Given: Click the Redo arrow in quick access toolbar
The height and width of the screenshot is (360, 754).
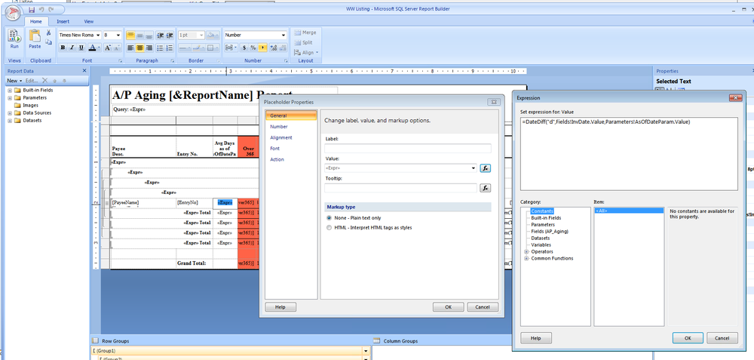Looking at the screenshot, I should click(51, 10).
